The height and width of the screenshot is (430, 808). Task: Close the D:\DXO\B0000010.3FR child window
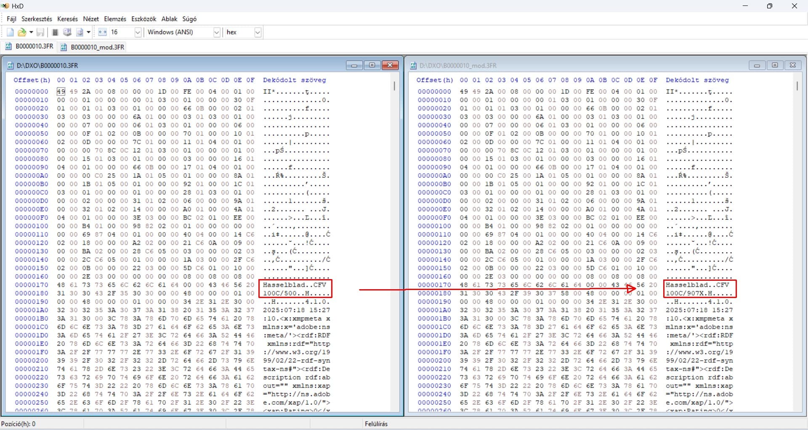(390, 65)
